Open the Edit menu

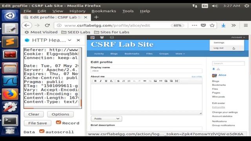pyautogui.click(x=42, y=11)
